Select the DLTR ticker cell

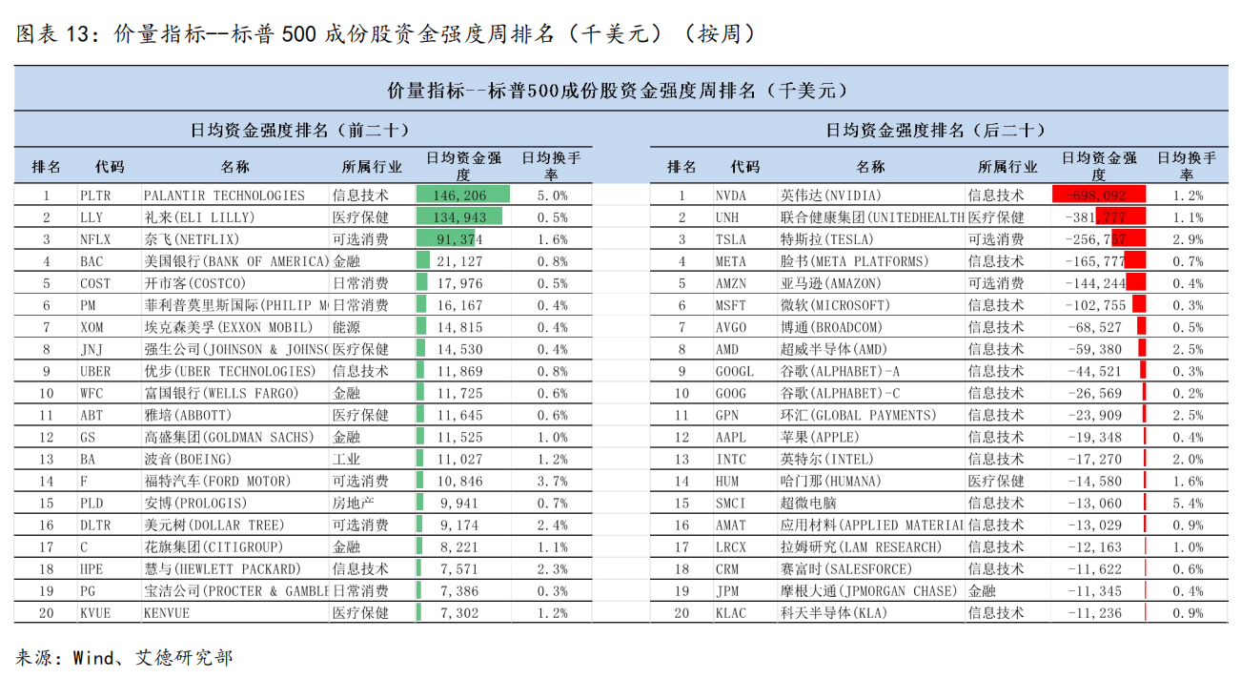[x=96, y=525]
